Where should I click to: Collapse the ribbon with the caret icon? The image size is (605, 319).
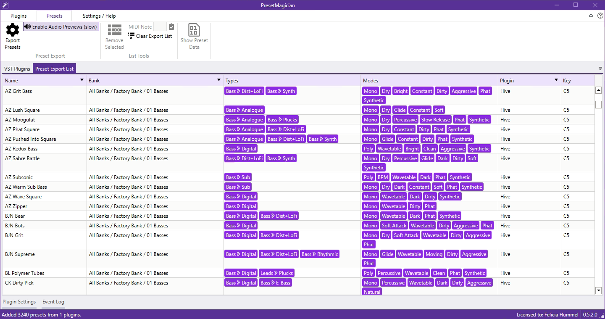(591, 16)
